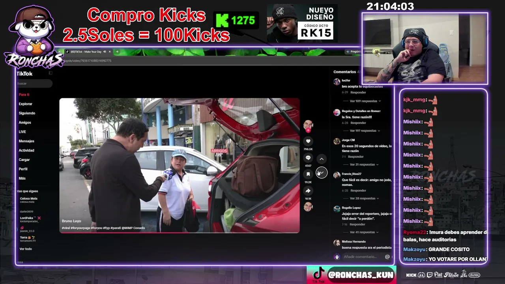Open followed account 'LordFeka'
The width and height of the screenshot is (505, 284).
click(x=30, y=219)
